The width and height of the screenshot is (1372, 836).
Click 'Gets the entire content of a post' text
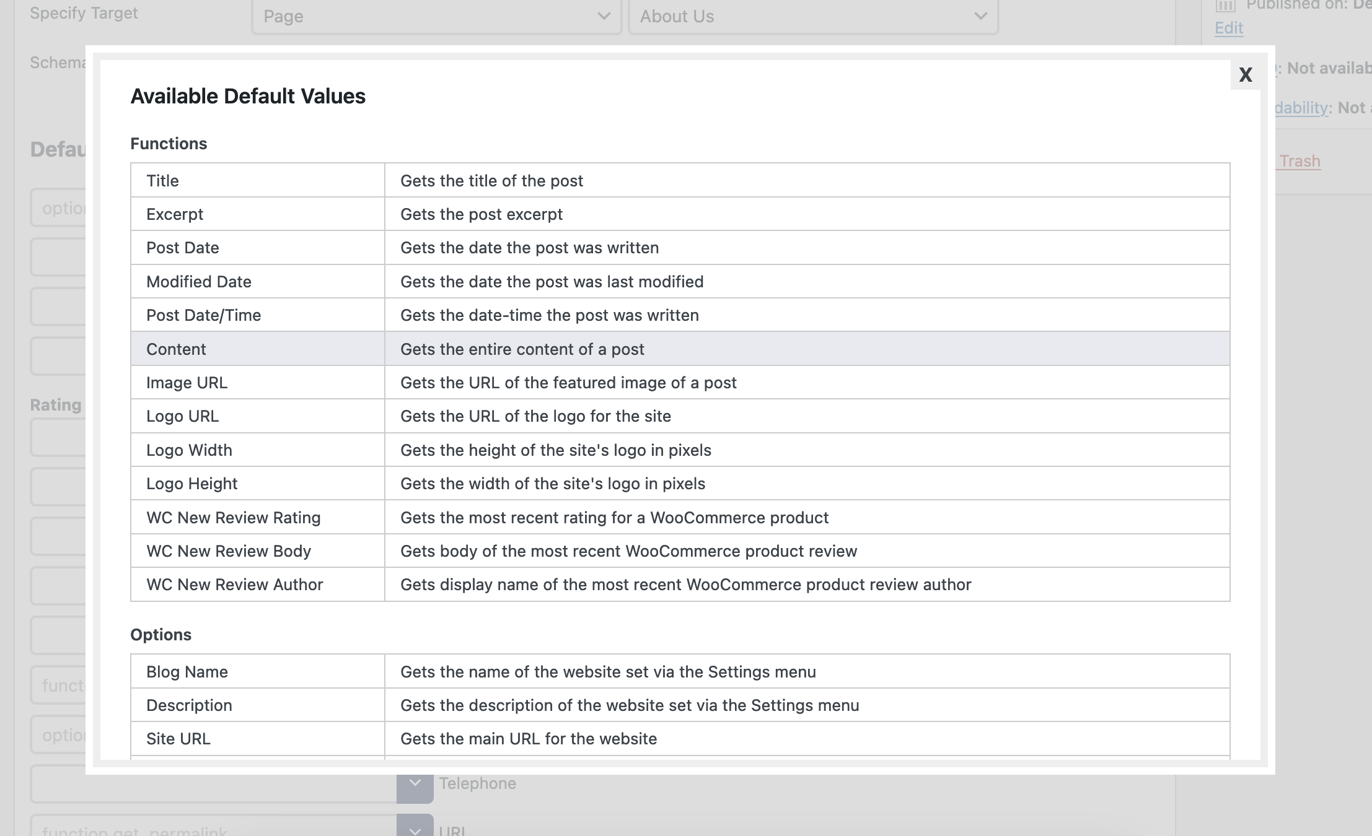coord(522,349)
